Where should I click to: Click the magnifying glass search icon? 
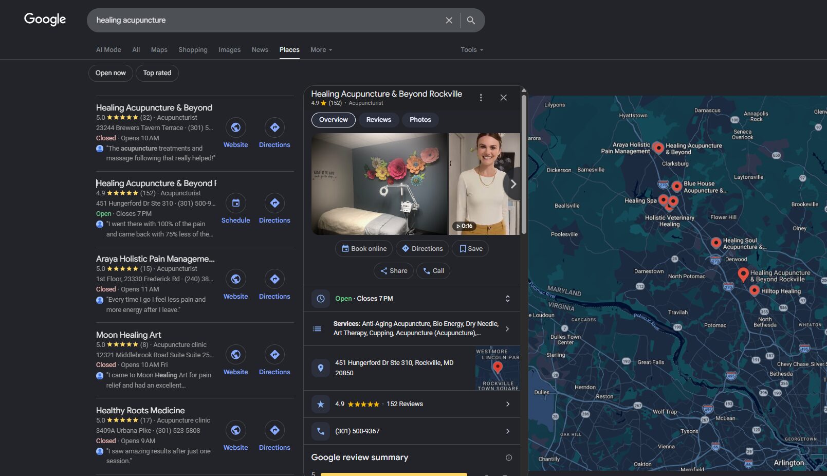[x=471, y=20]
